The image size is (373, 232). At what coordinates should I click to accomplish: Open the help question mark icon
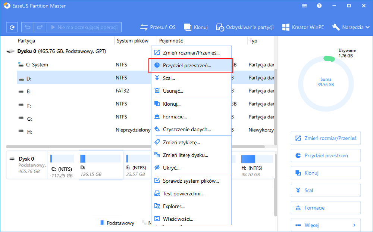[x=319, y=6]
